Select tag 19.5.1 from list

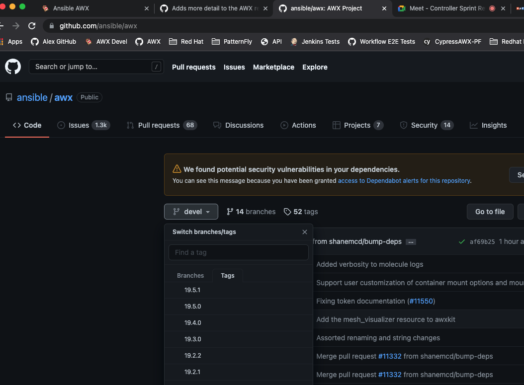[x=192, y=290]
